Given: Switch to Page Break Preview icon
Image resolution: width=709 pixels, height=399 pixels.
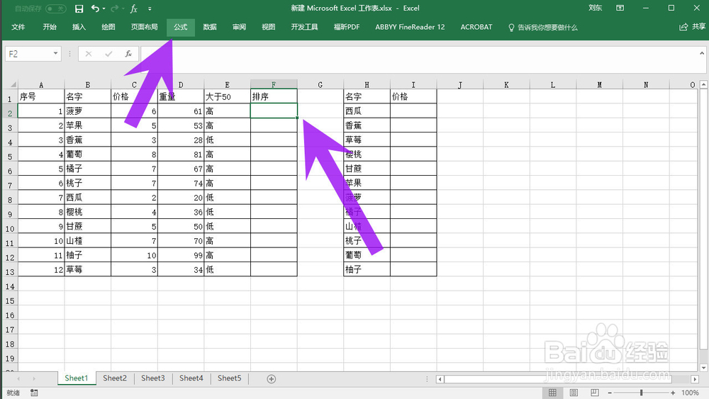Looking at the screenshot, I should click(595, 393).
